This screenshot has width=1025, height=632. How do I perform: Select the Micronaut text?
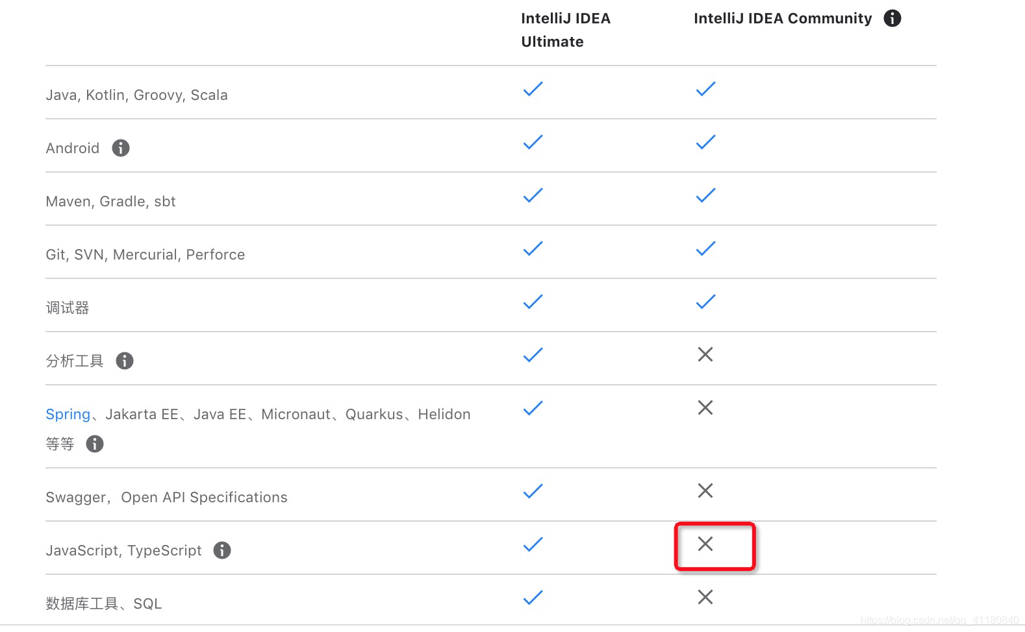click(x=296, y=414)
